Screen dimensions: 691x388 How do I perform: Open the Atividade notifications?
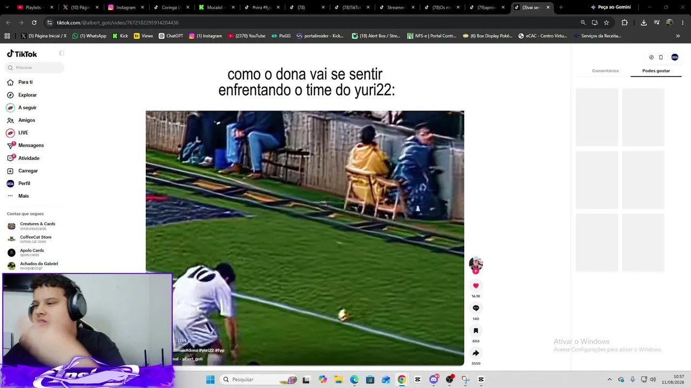click(29, 158)
